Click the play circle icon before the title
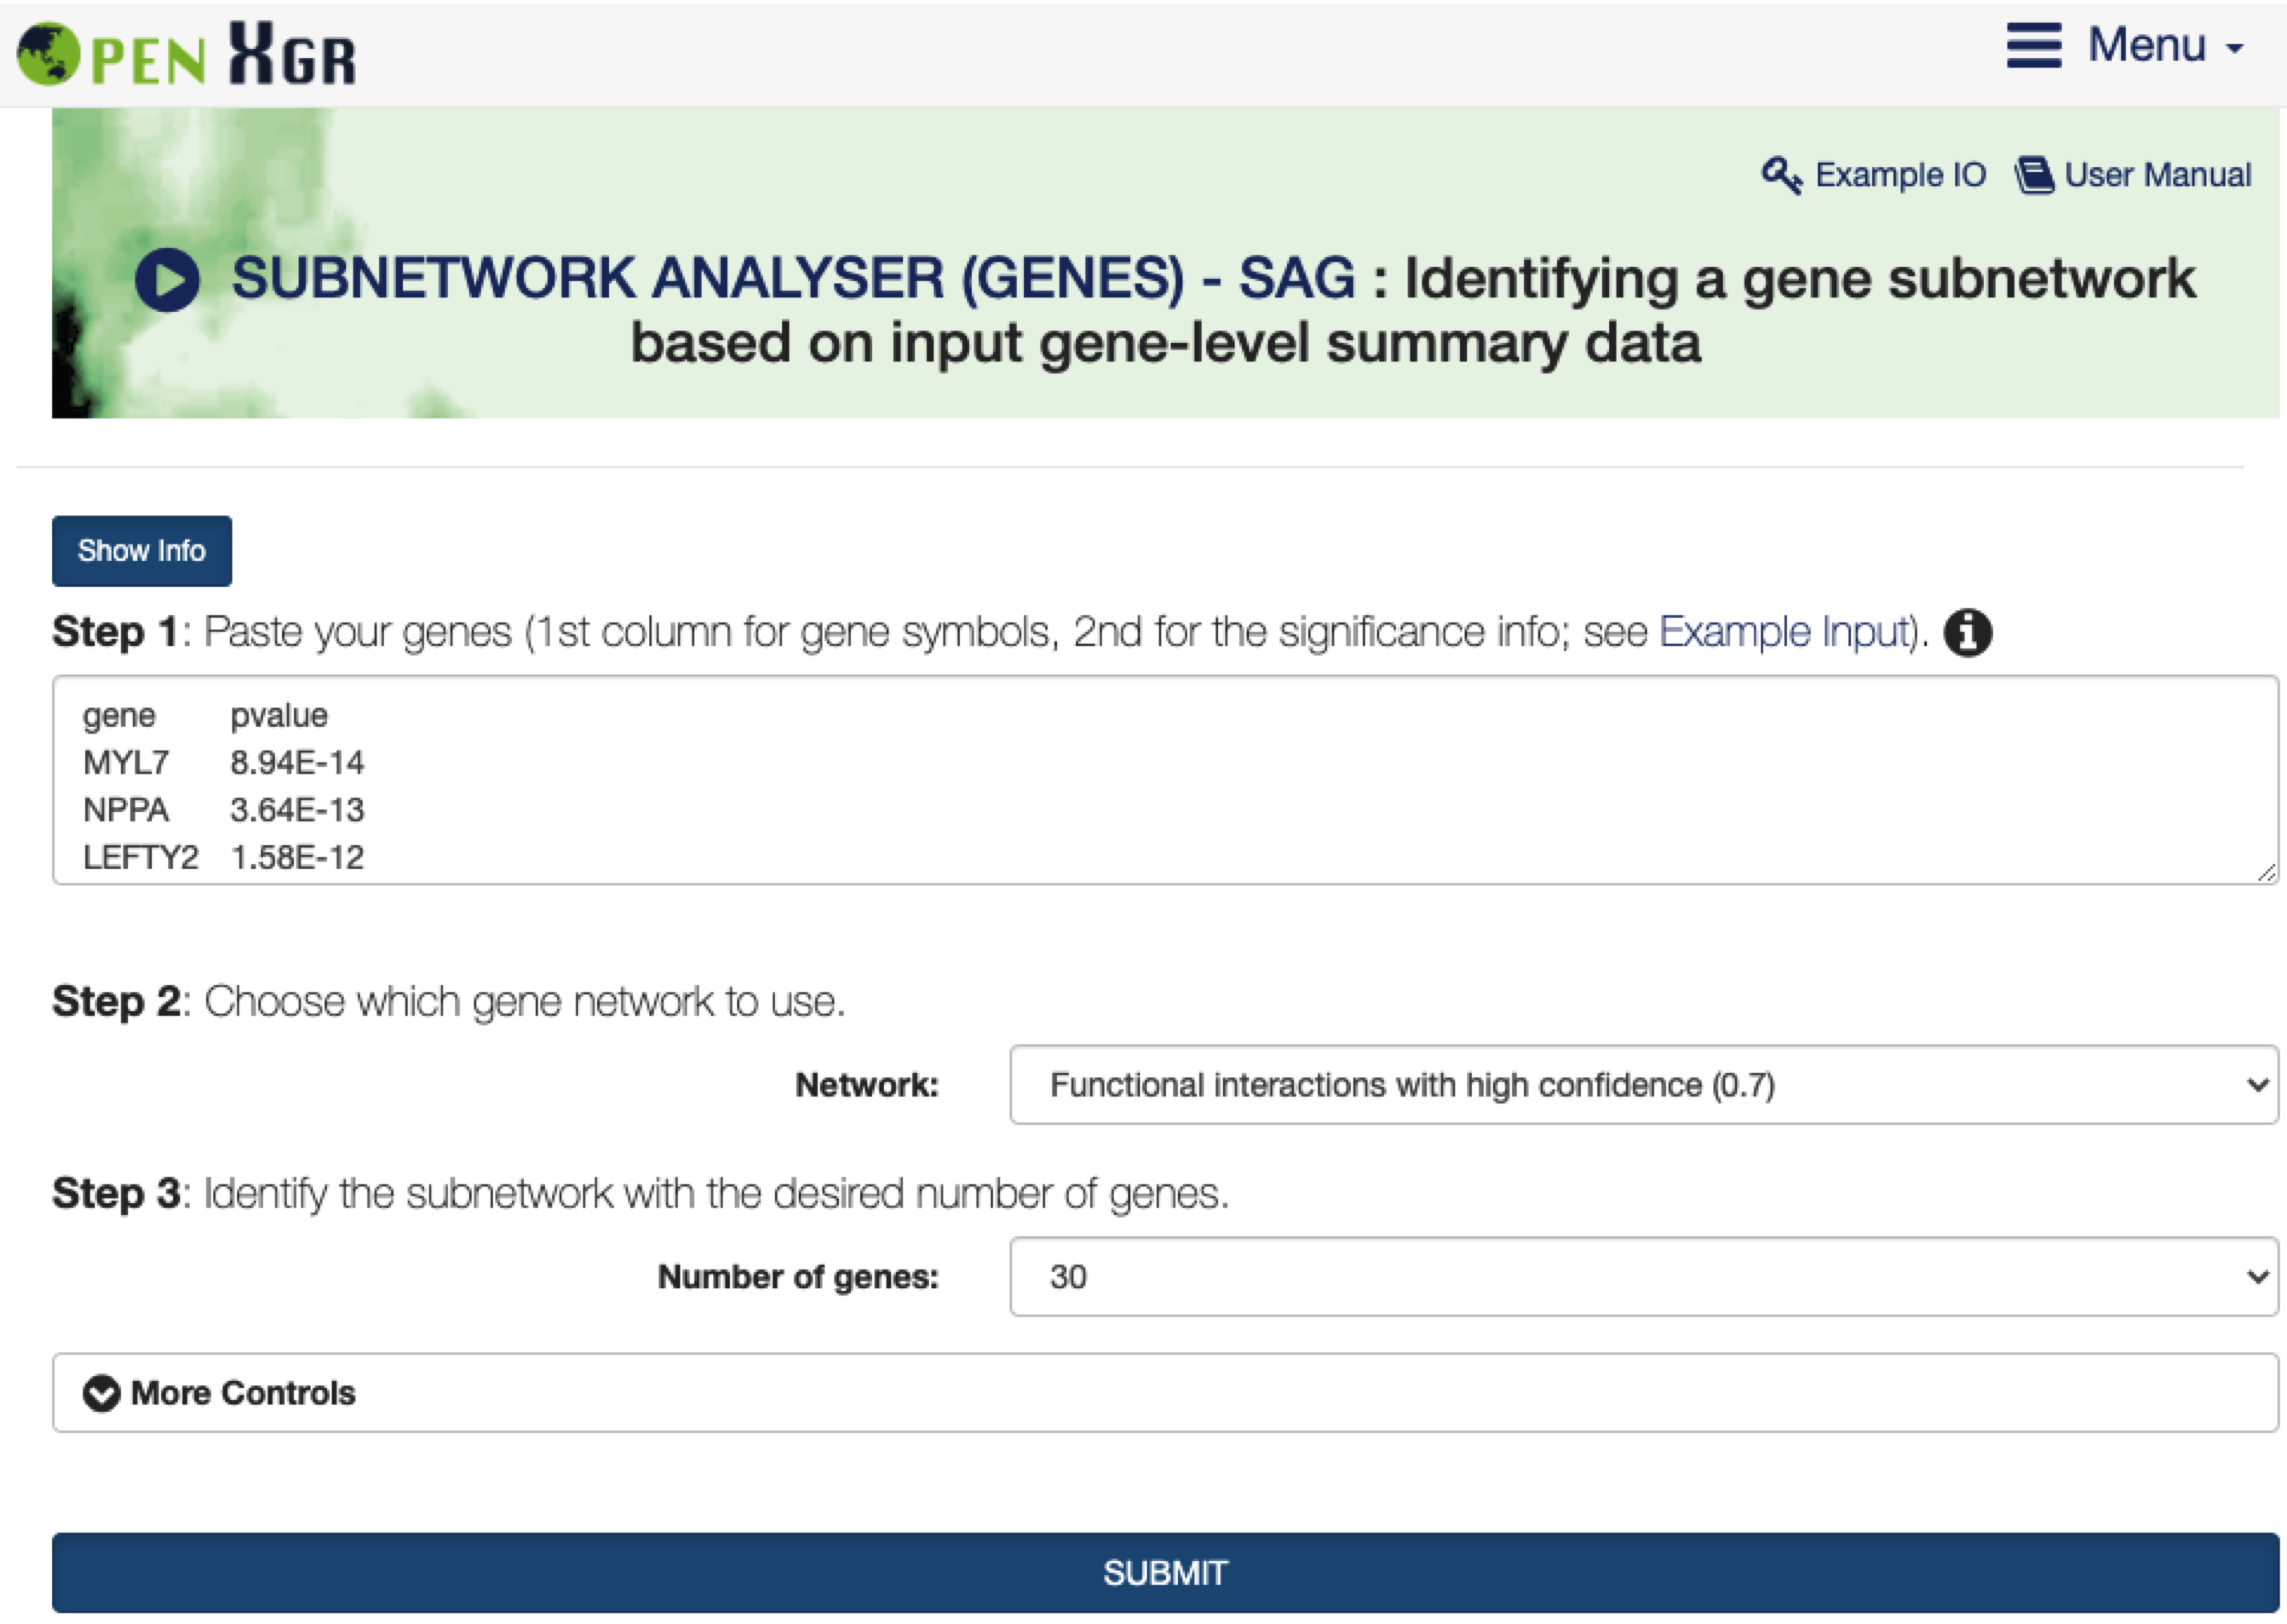The width and height of the screenshot is (2287, 1624). [168, 280]
